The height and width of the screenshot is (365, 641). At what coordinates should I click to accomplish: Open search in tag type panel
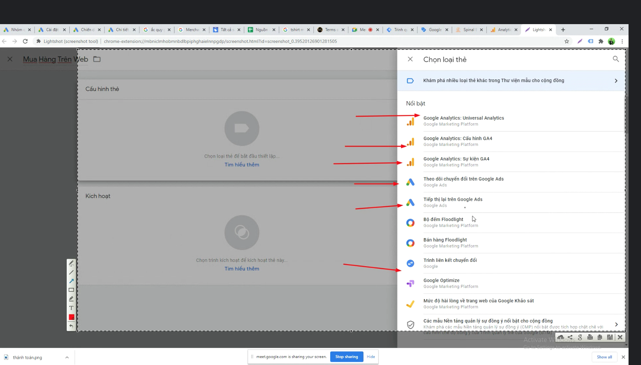tap(616, 59)
